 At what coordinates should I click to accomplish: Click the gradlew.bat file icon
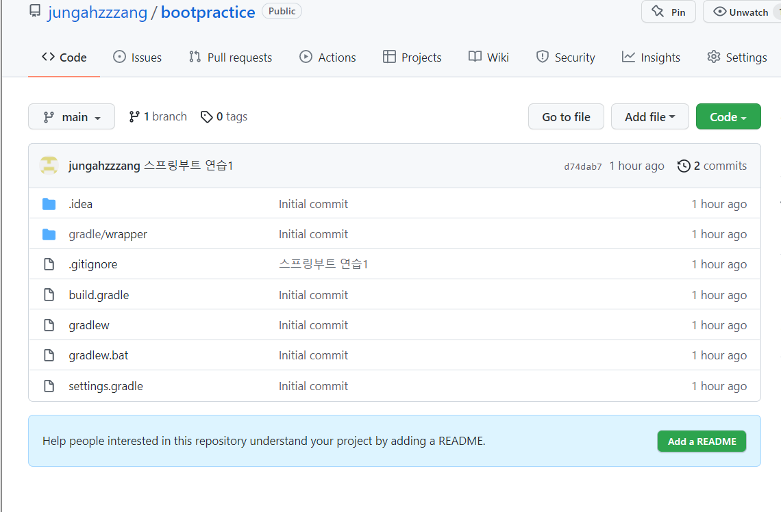click(49, 355)
